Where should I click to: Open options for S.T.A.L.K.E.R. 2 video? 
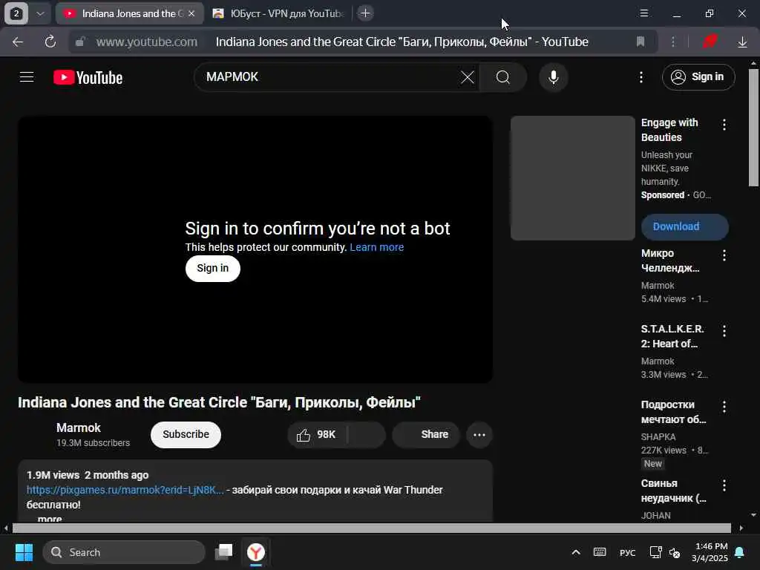coord(724,331)
